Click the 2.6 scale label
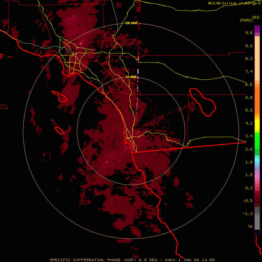The image size is (262, 262). [249, 149]
